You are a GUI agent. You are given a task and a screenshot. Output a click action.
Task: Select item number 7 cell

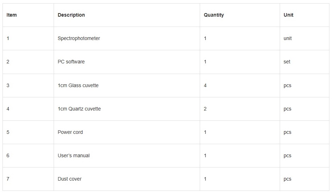pos(8,179)
